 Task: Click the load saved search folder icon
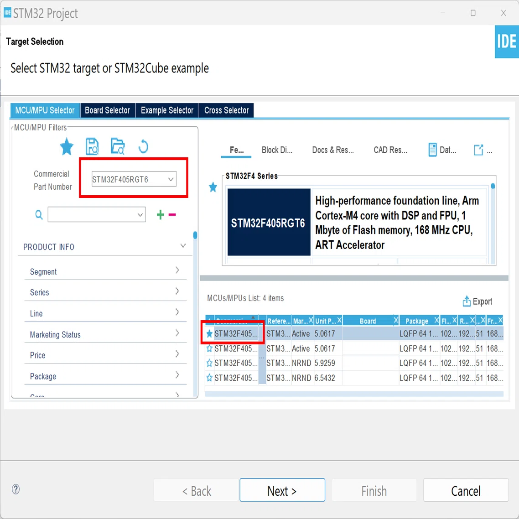pyautogui.click(x=118, y=146)
